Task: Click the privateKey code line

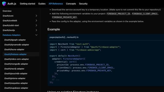Action: coord(84,71)
